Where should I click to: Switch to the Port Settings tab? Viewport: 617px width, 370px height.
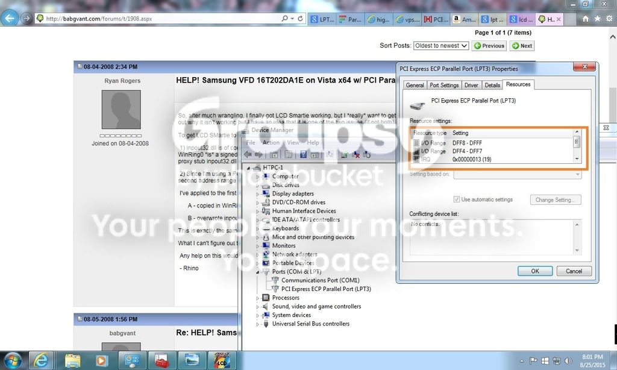444,85
